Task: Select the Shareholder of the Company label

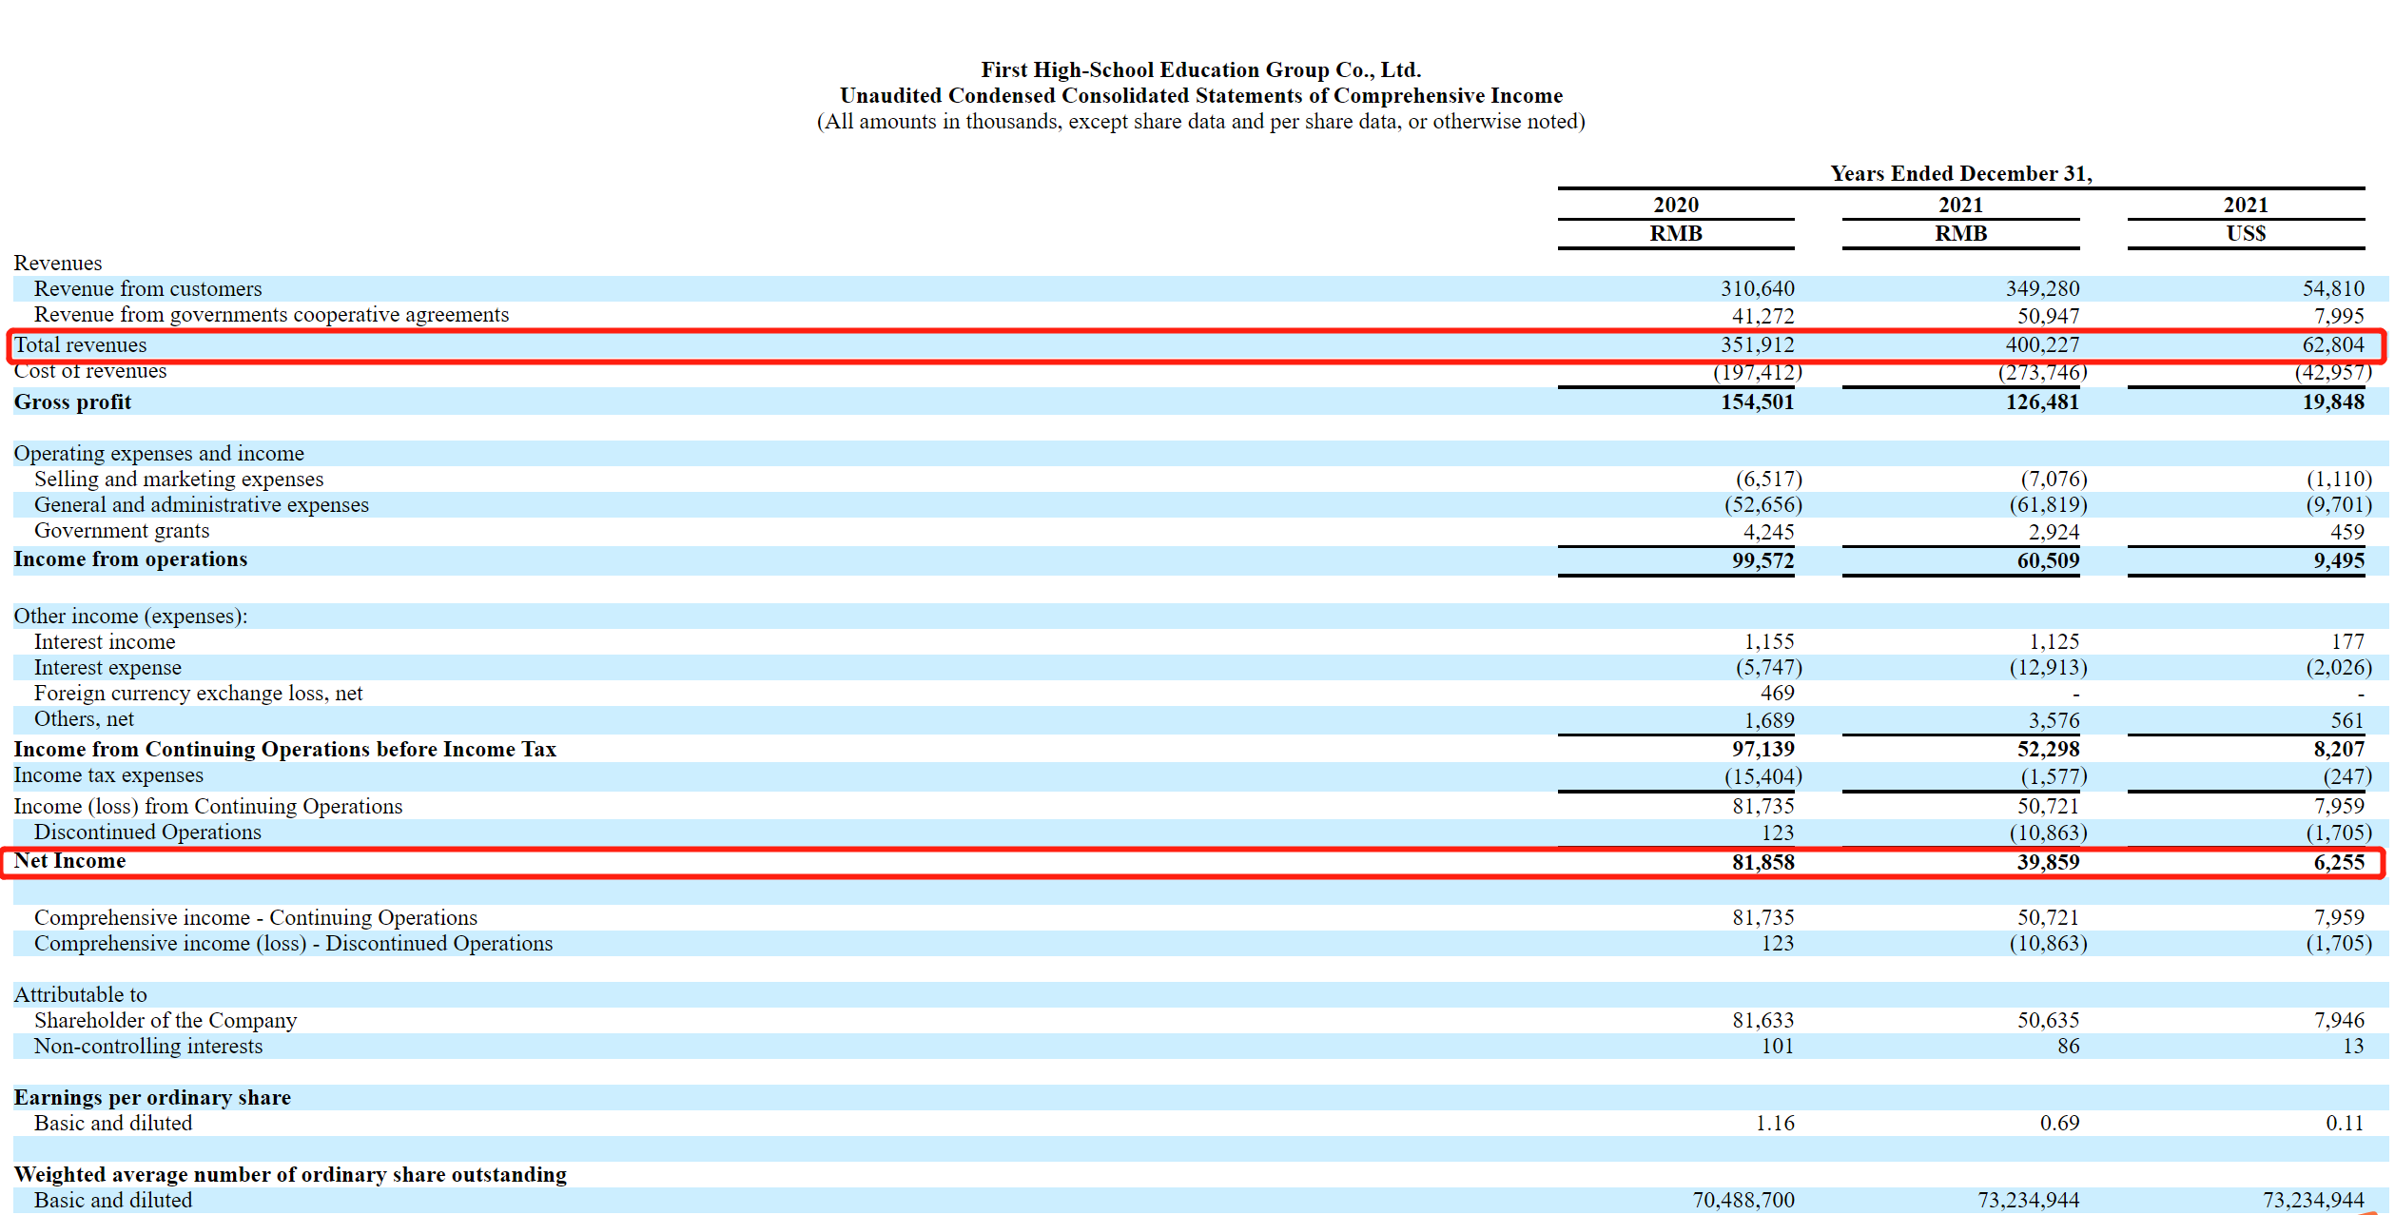Action: pos(166,1020)
